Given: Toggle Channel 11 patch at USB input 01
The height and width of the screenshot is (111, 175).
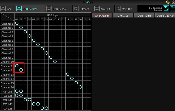Looking at the screenshot, I should pos(17,66).
